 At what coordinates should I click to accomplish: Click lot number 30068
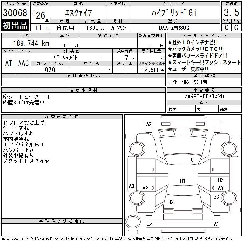[15, 13]
